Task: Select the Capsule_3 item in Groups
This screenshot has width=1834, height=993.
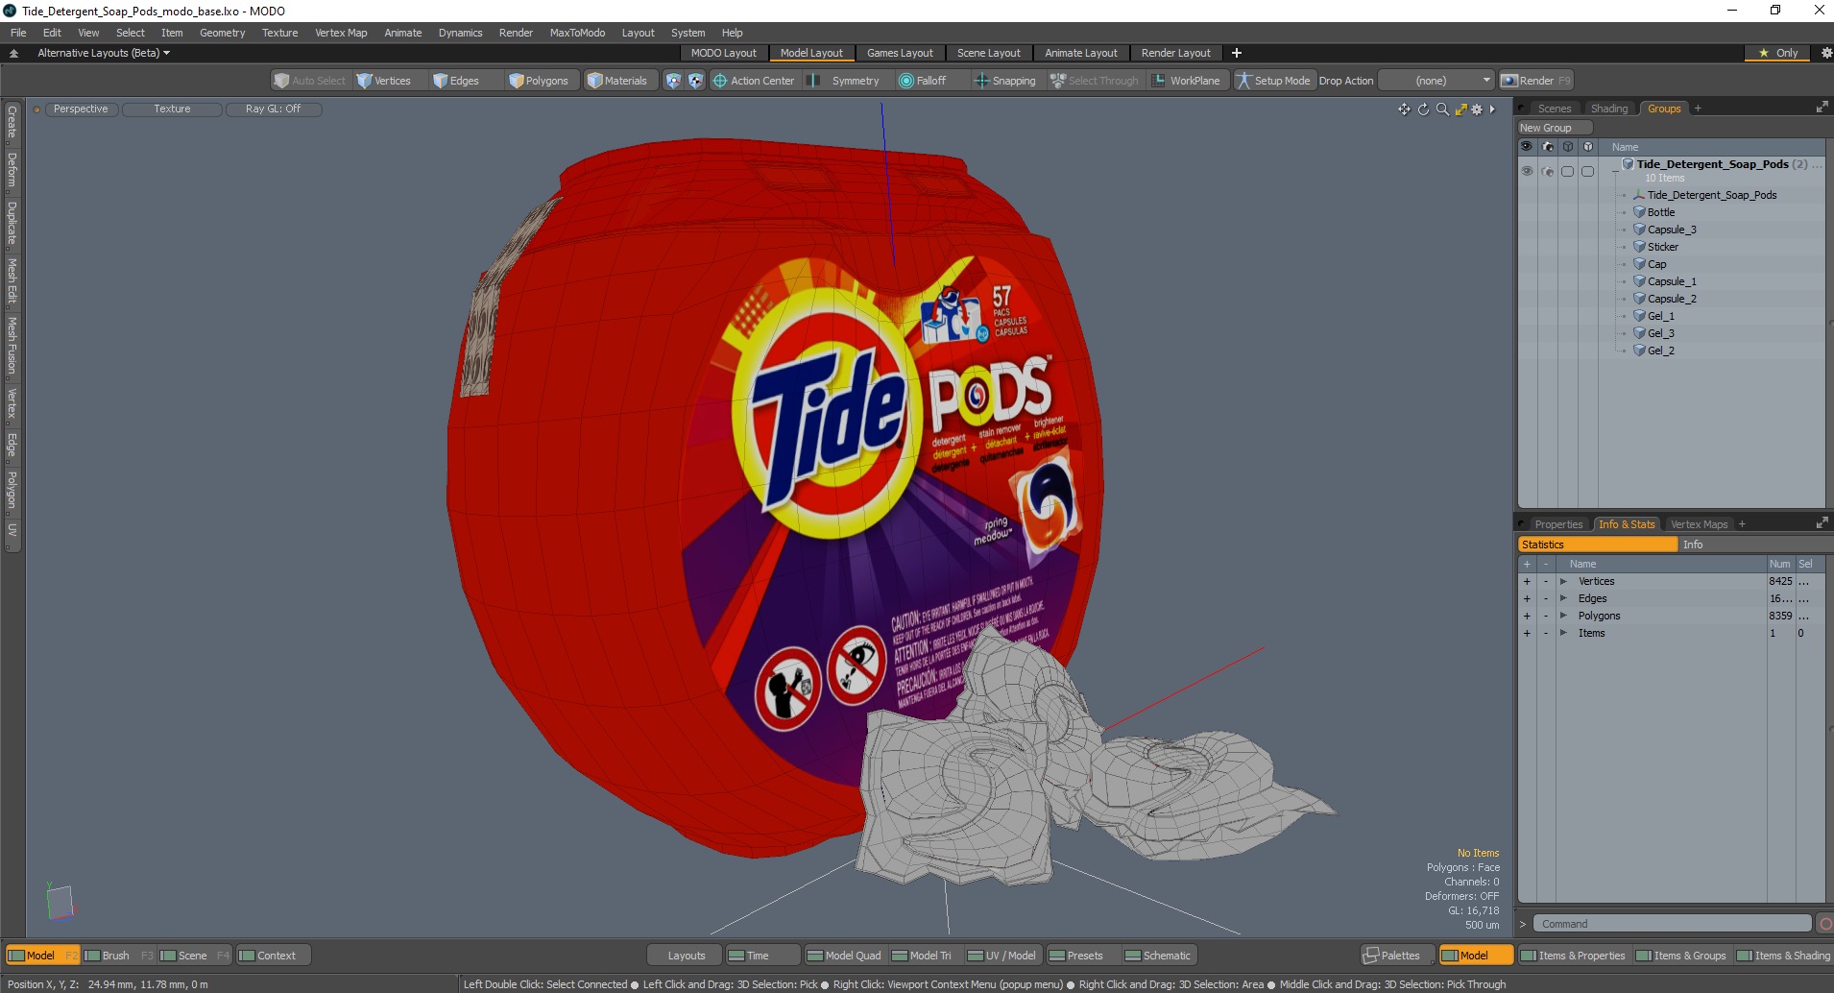Action: click(1672, 230)
